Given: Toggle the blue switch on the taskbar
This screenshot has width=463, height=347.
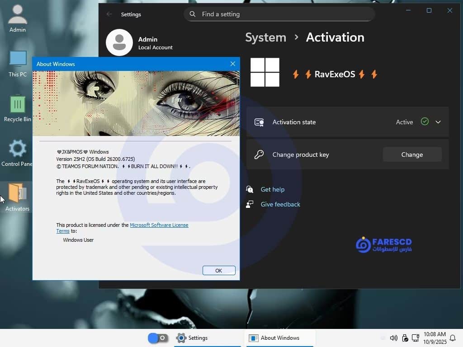Looking at the screenshot, I should (158, 338).
